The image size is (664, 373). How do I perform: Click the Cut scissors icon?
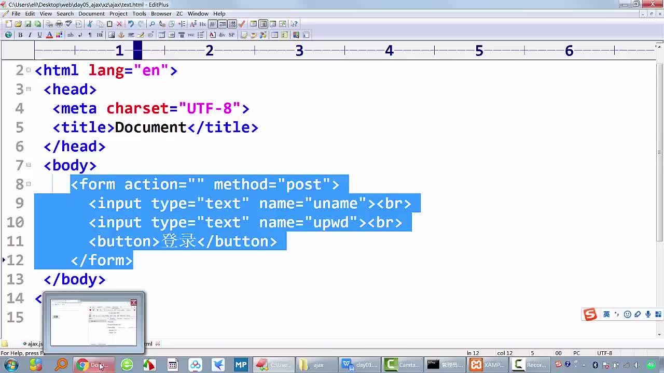(90, 24)
